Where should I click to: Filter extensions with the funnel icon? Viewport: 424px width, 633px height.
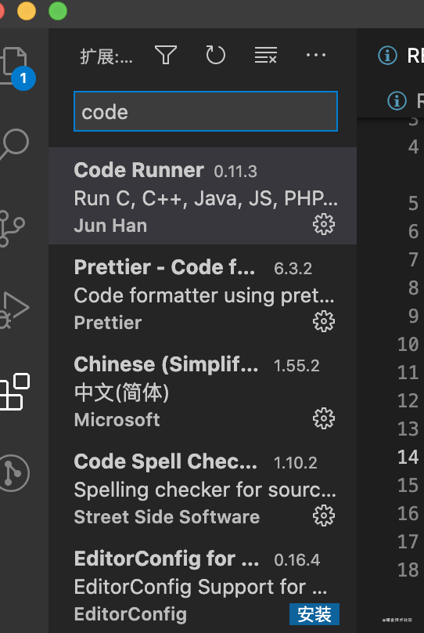[x=166, y=55]
